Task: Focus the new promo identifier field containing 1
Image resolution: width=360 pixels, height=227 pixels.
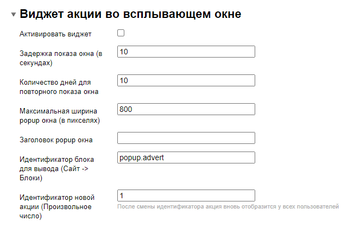Action: tap(186, 196)
